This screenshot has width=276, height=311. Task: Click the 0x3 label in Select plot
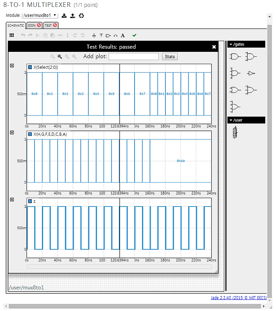coord(80,94)
